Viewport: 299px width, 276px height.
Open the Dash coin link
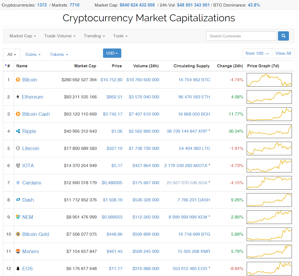pyautogui.click(x=28, y=200)
